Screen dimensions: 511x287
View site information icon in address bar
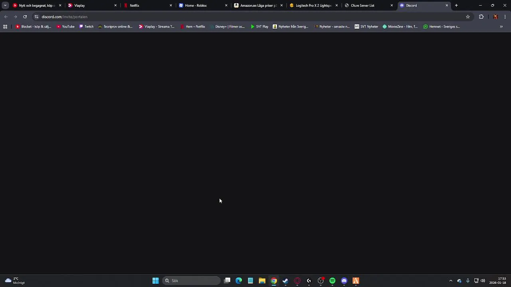pos(36,17)
